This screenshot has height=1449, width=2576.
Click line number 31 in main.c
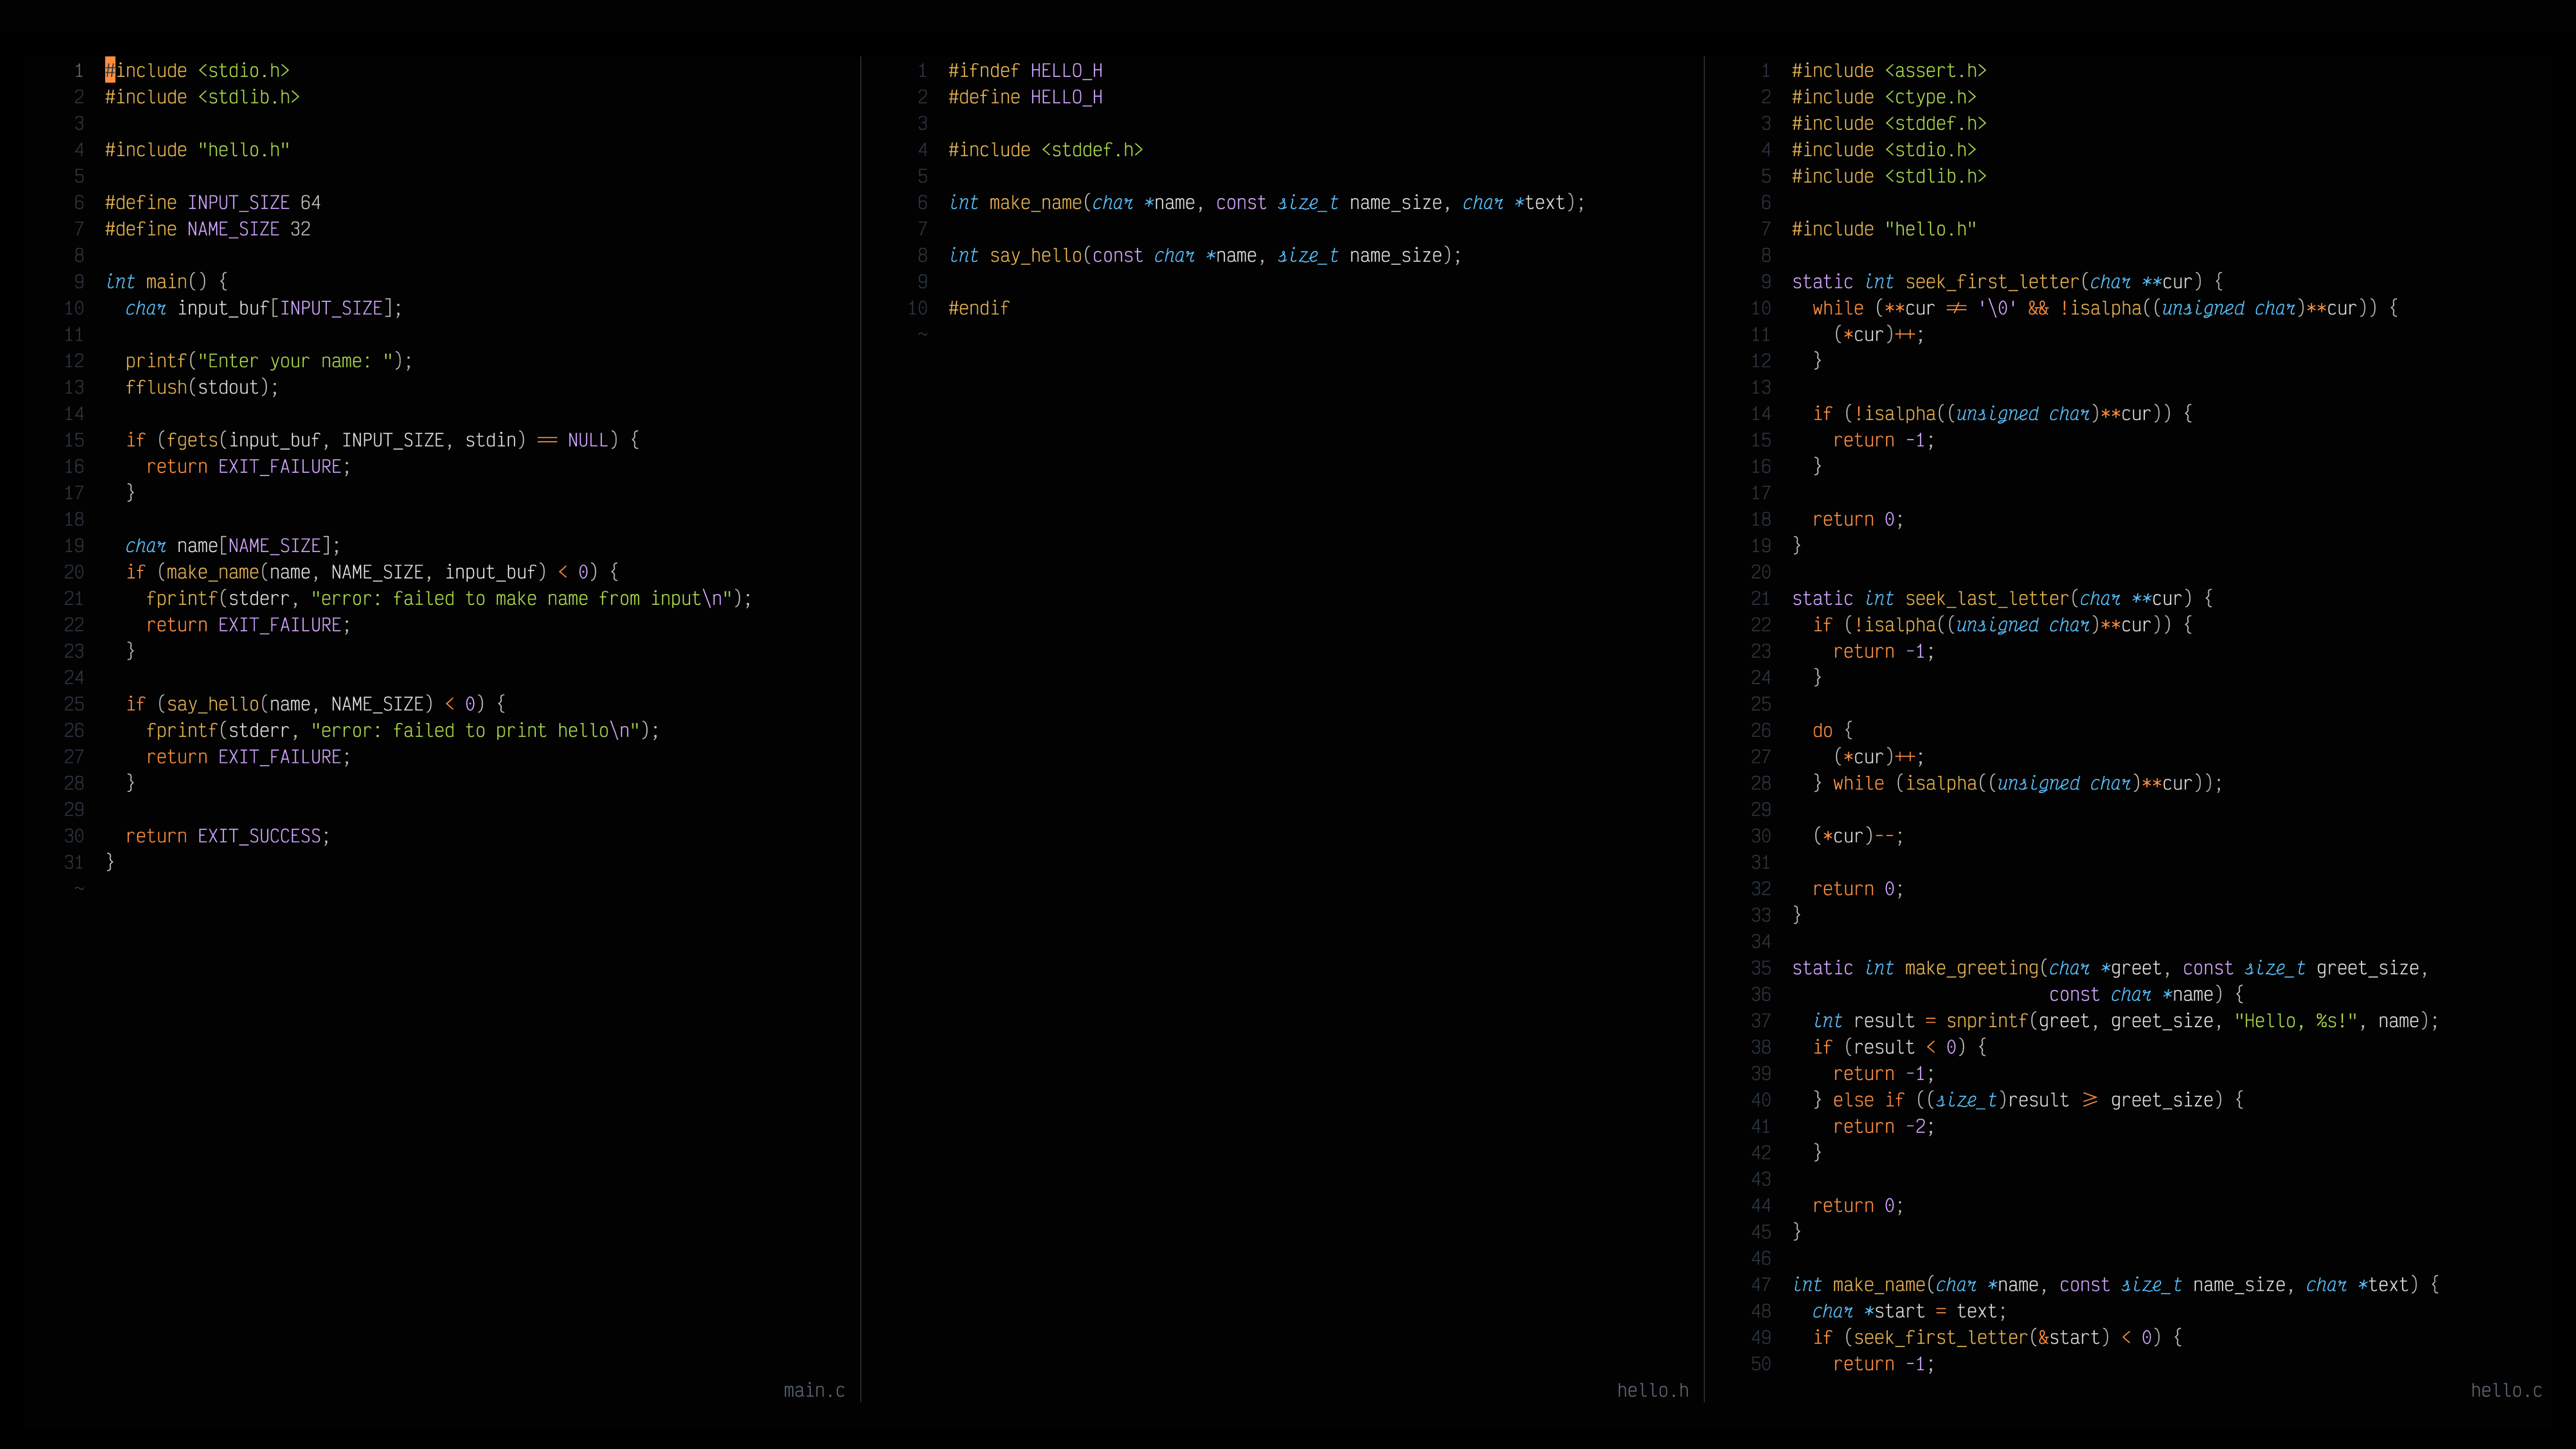coord(74,862)
